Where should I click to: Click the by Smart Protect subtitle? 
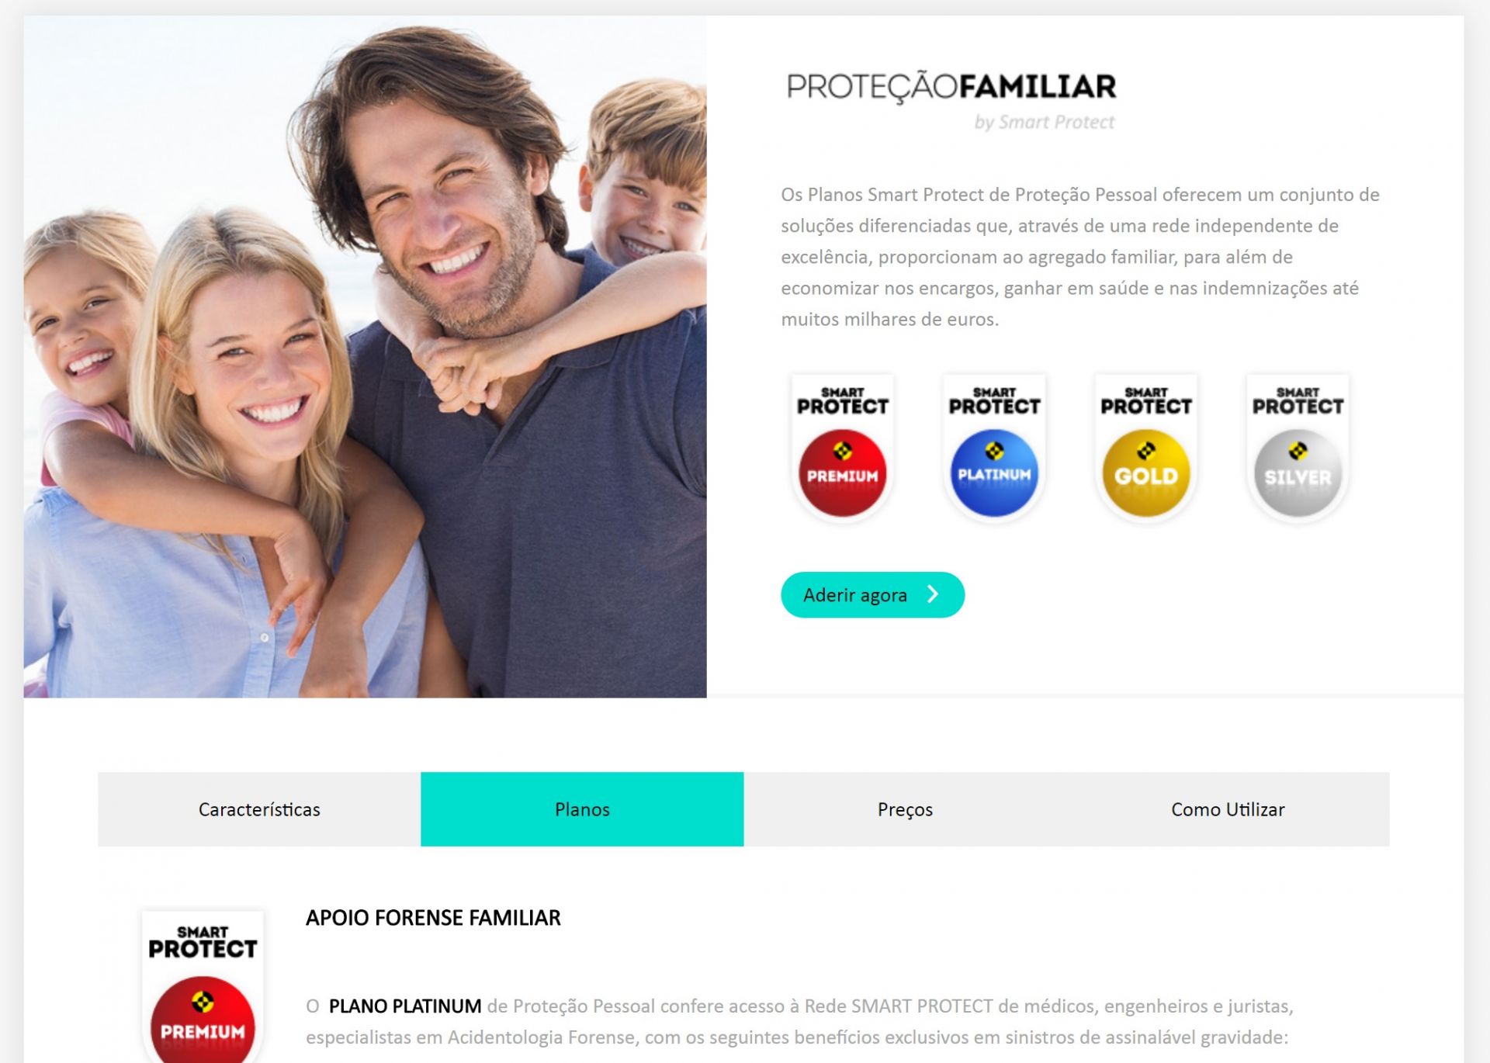click(x=1045, y=122)
